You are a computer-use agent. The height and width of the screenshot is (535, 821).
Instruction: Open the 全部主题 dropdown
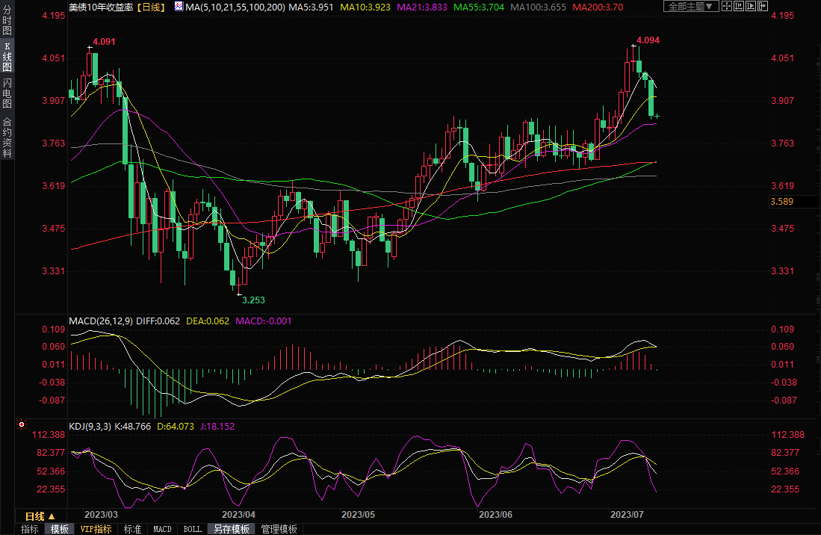[x=690, y=6]
